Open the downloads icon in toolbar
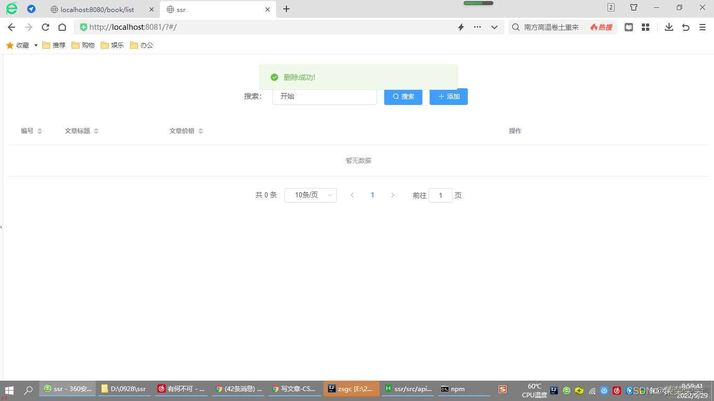 669,27
